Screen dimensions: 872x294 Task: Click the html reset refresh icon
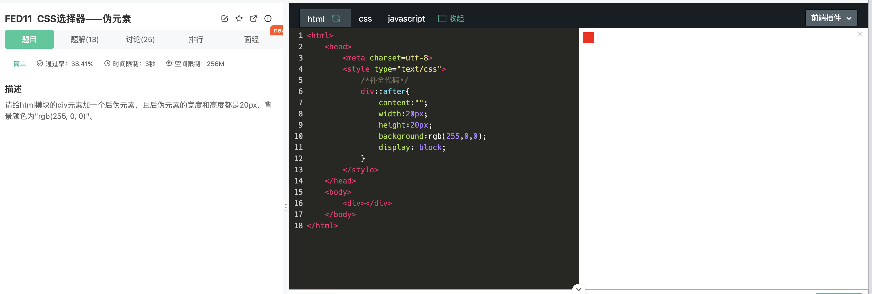[x=336, y=19]
